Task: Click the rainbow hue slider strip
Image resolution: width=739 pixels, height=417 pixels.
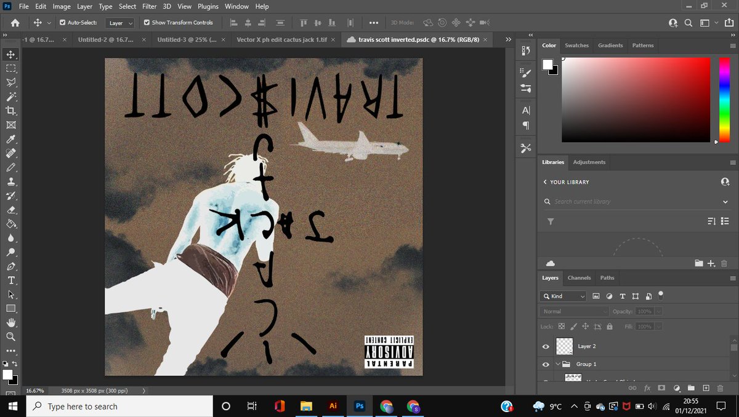Action: tap(724, 100)
